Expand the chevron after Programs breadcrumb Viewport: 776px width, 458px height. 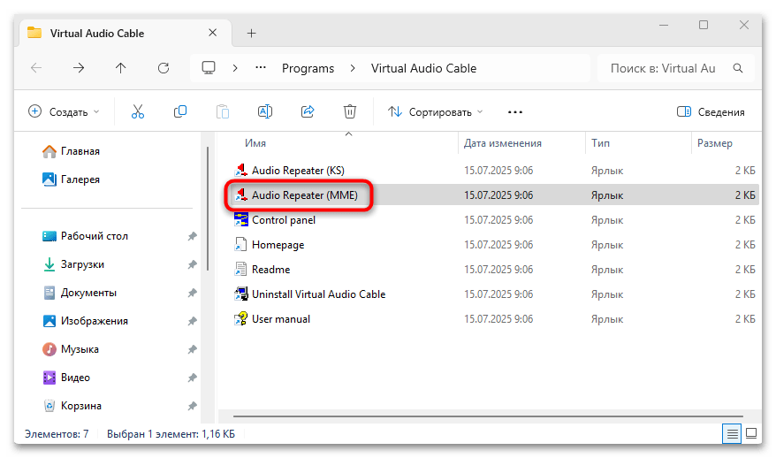pyautogui.click(x=353, y=68)
